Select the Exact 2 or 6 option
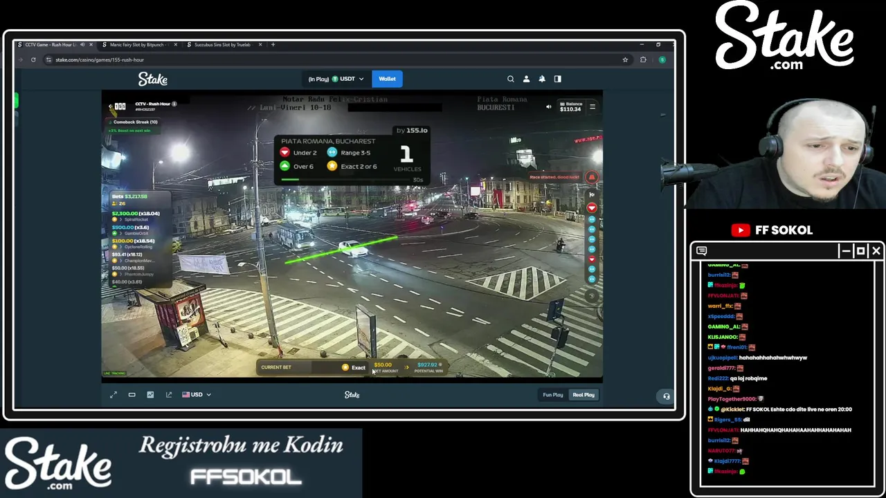The height and width of the screenshot is (498, 886). click(352, 167)
